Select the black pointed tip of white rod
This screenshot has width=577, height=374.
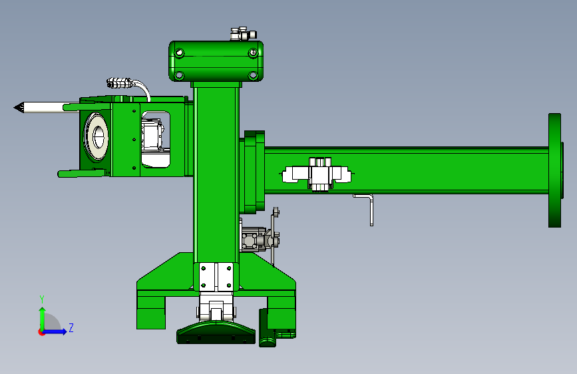coord(19,108)
